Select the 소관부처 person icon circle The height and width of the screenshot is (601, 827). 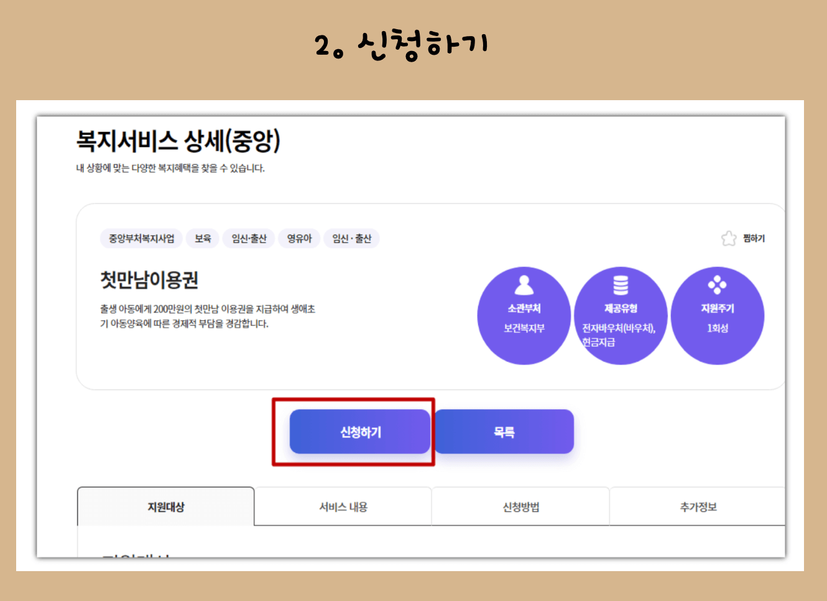click(x=524, y=315)
